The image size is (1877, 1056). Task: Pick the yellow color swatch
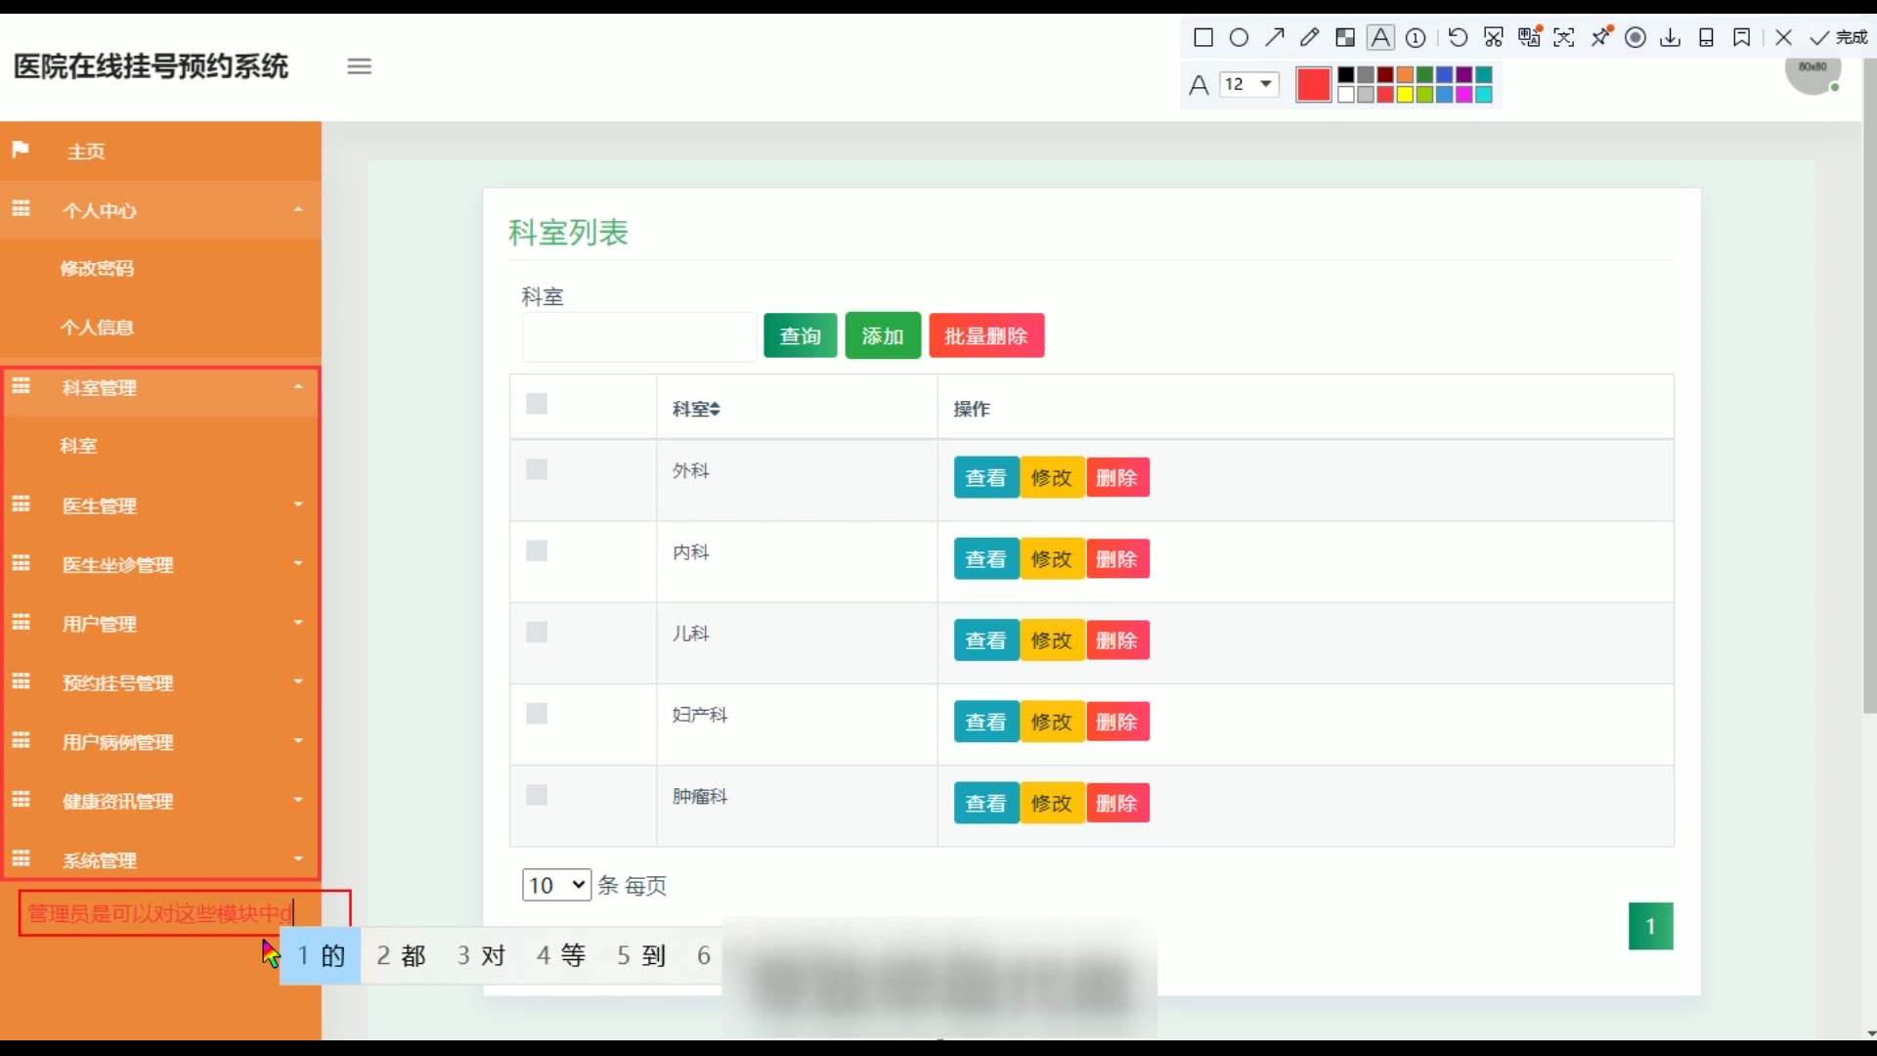[1405, 95]
